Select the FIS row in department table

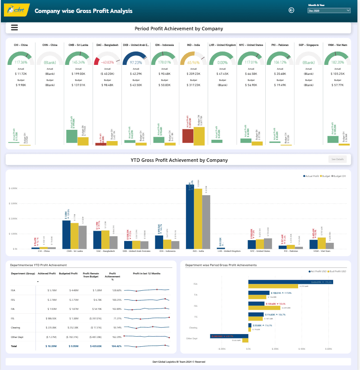(91, 319)
